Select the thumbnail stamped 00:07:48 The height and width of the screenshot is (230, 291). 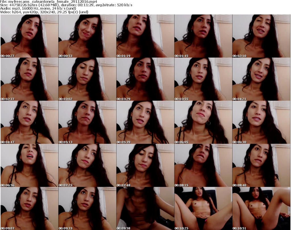point(145,165)
